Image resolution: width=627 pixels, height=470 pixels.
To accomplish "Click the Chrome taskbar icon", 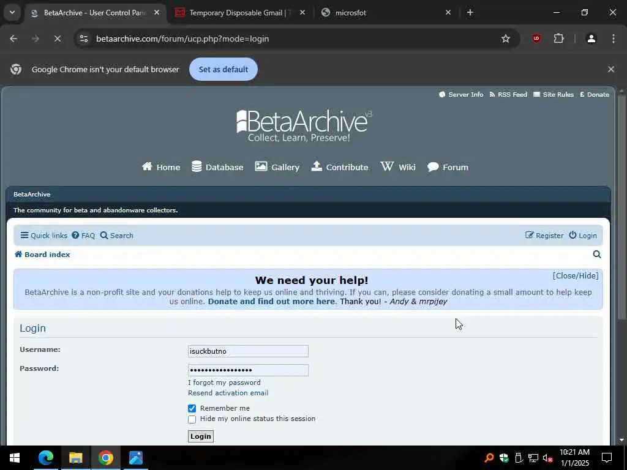I will (x=105, y=458).
